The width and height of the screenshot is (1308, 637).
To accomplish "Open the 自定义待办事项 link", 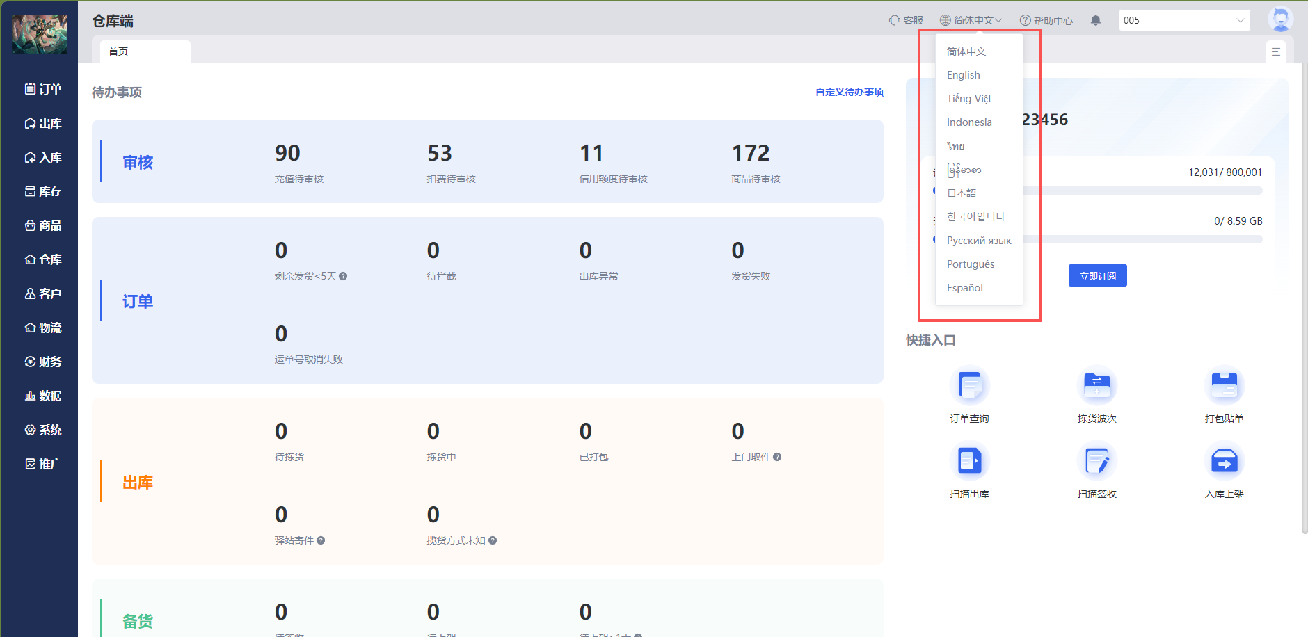I will (x=850, y=92).
